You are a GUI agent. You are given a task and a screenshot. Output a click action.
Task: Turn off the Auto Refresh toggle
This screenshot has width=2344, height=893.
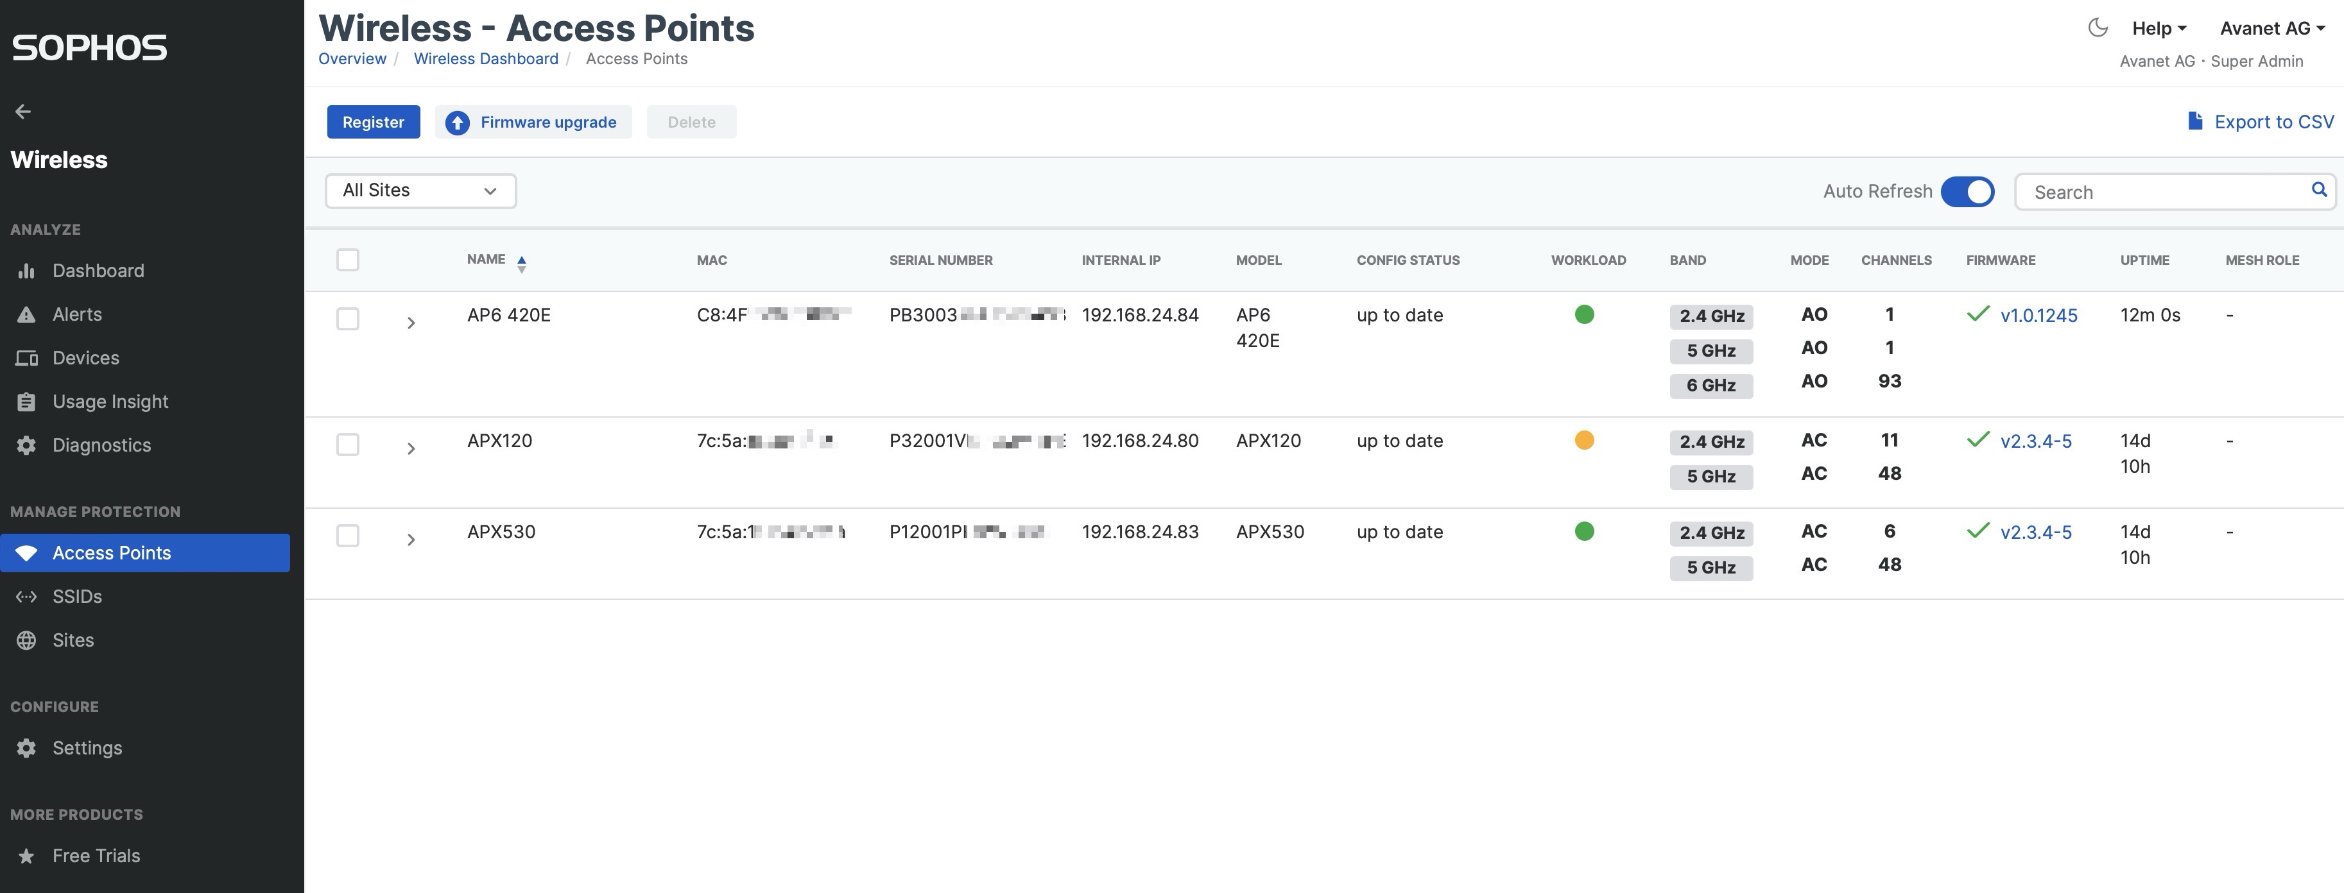pos(1967,192)
